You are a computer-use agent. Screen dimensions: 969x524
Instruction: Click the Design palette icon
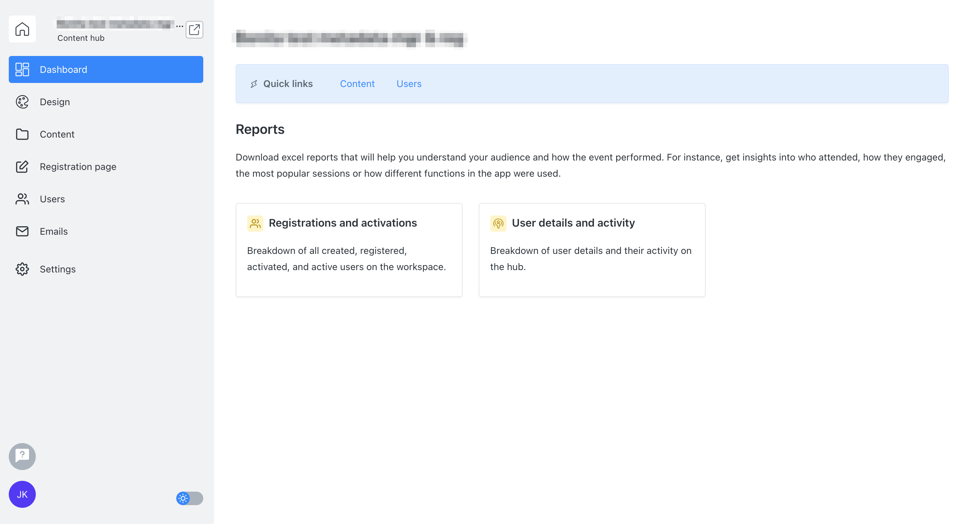22,102
